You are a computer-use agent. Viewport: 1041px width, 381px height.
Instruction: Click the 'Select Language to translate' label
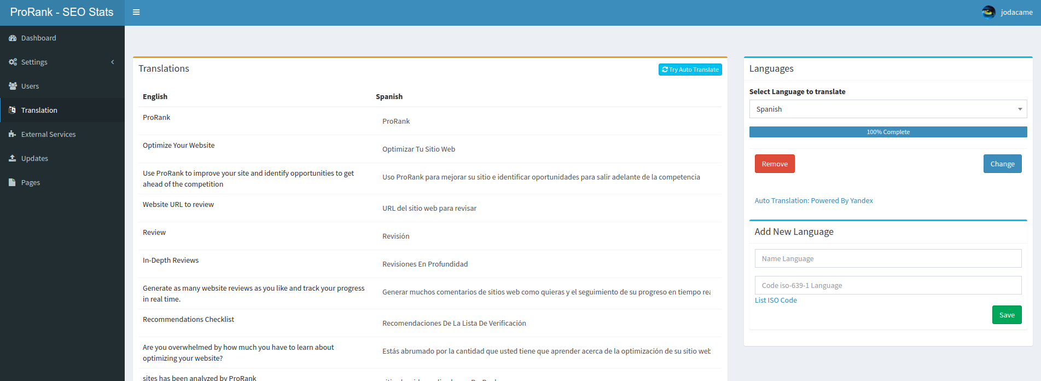pyautogui.click(x=797, y=91)
